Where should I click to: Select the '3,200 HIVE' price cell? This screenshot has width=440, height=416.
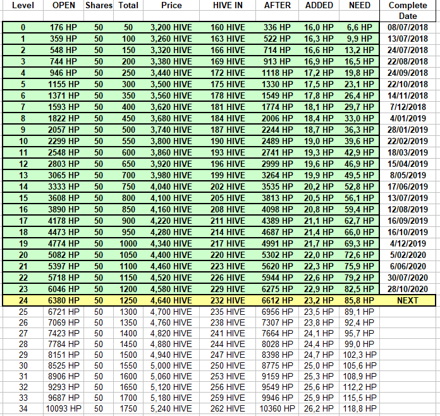click(171, 28)
